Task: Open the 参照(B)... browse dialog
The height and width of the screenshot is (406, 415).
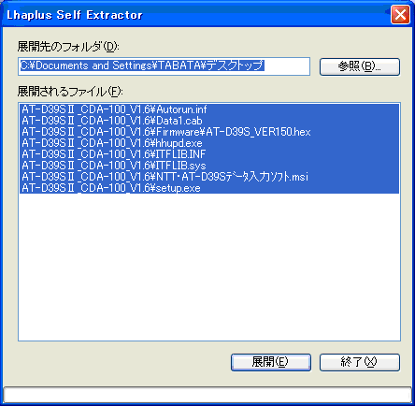Action: (x=360, y=66)
